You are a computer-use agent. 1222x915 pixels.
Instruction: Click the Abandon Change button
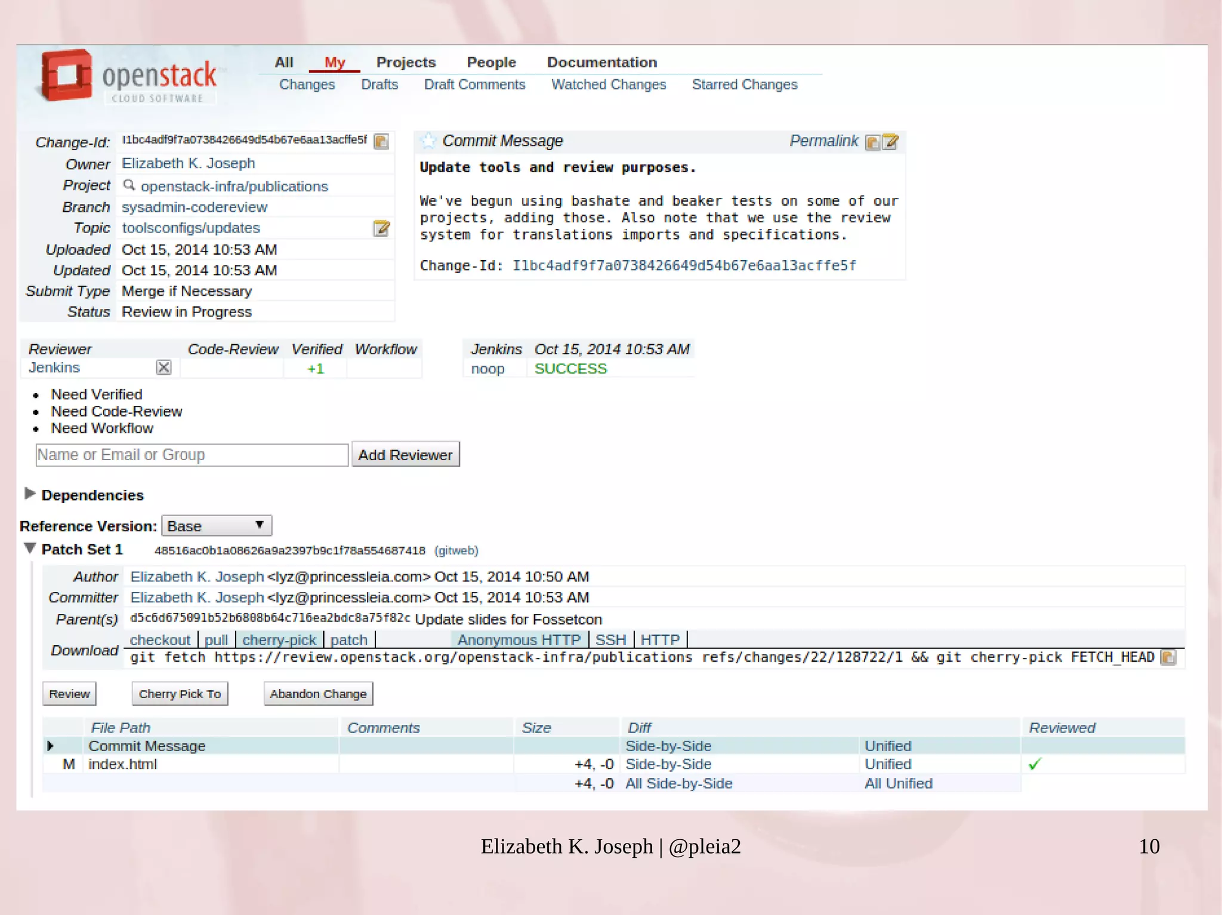click(317, 694)
